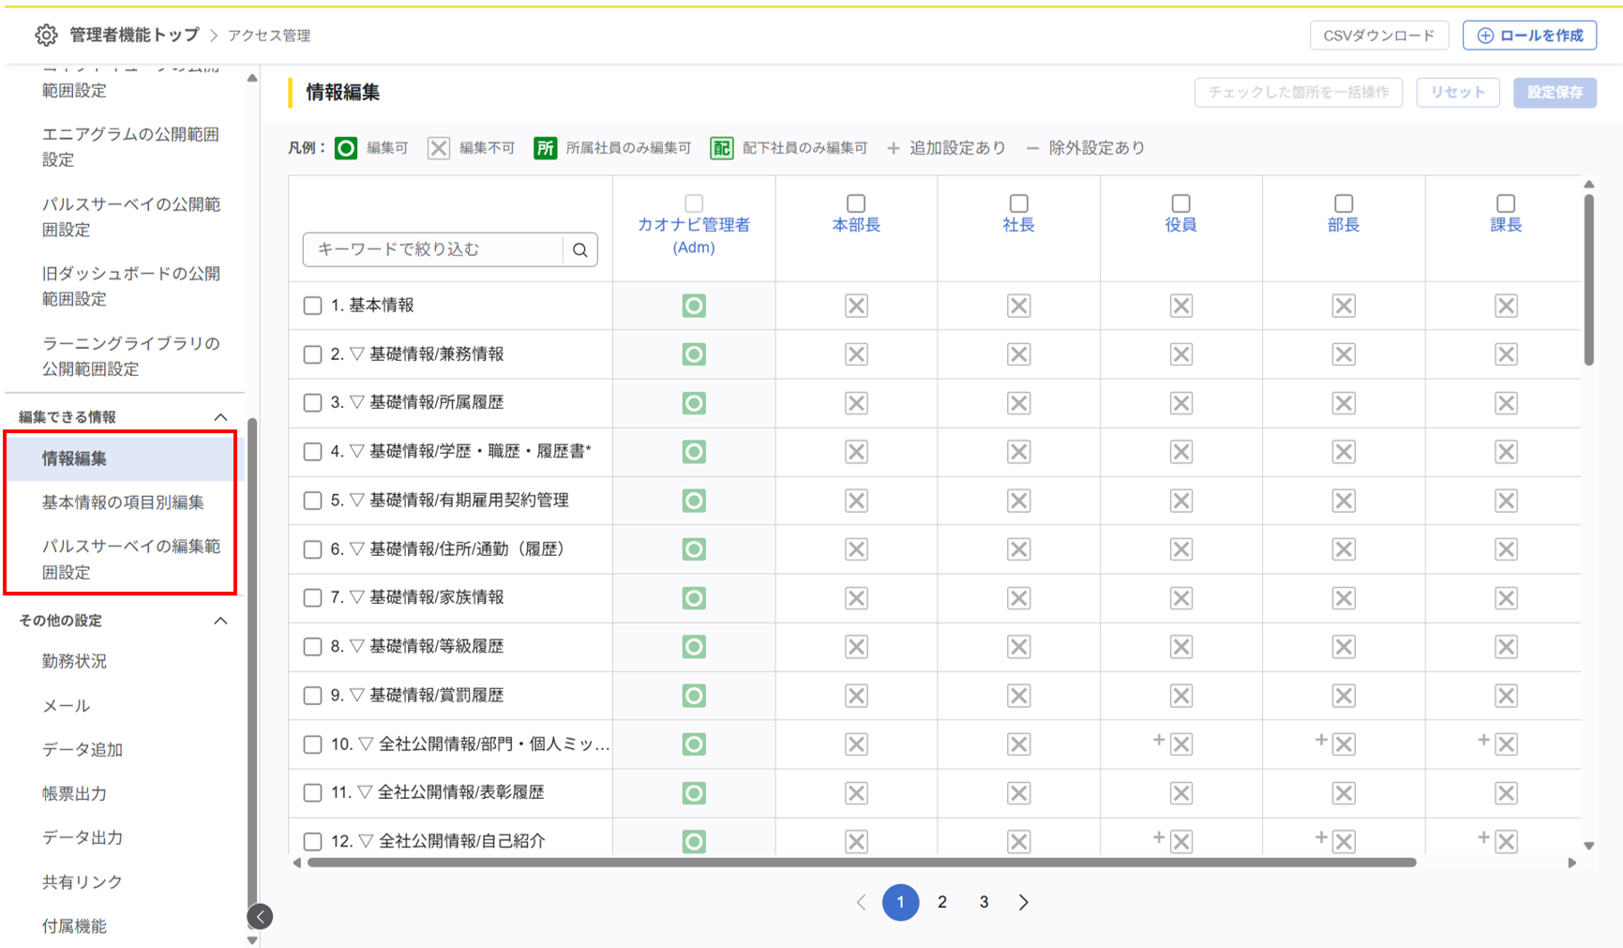Click the X icon for 基礎情報/兼務情報 社長
This screenshot has height=948, width=1623.
point(1019,354)
